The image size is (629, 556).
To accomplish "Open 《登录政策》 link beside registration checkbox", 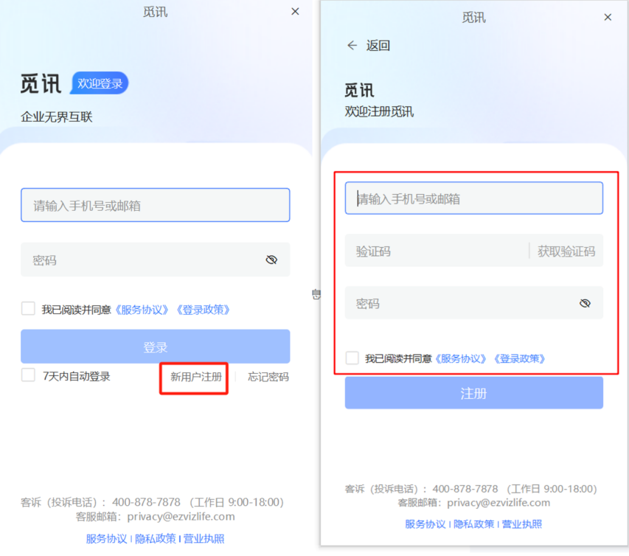I will pos(519,358).
